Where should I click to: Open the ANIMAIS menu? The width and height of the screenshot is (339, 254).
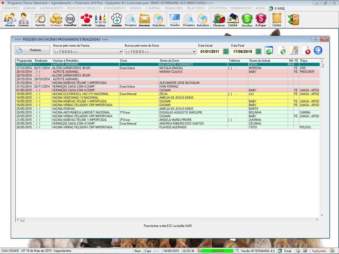point(30,8)
